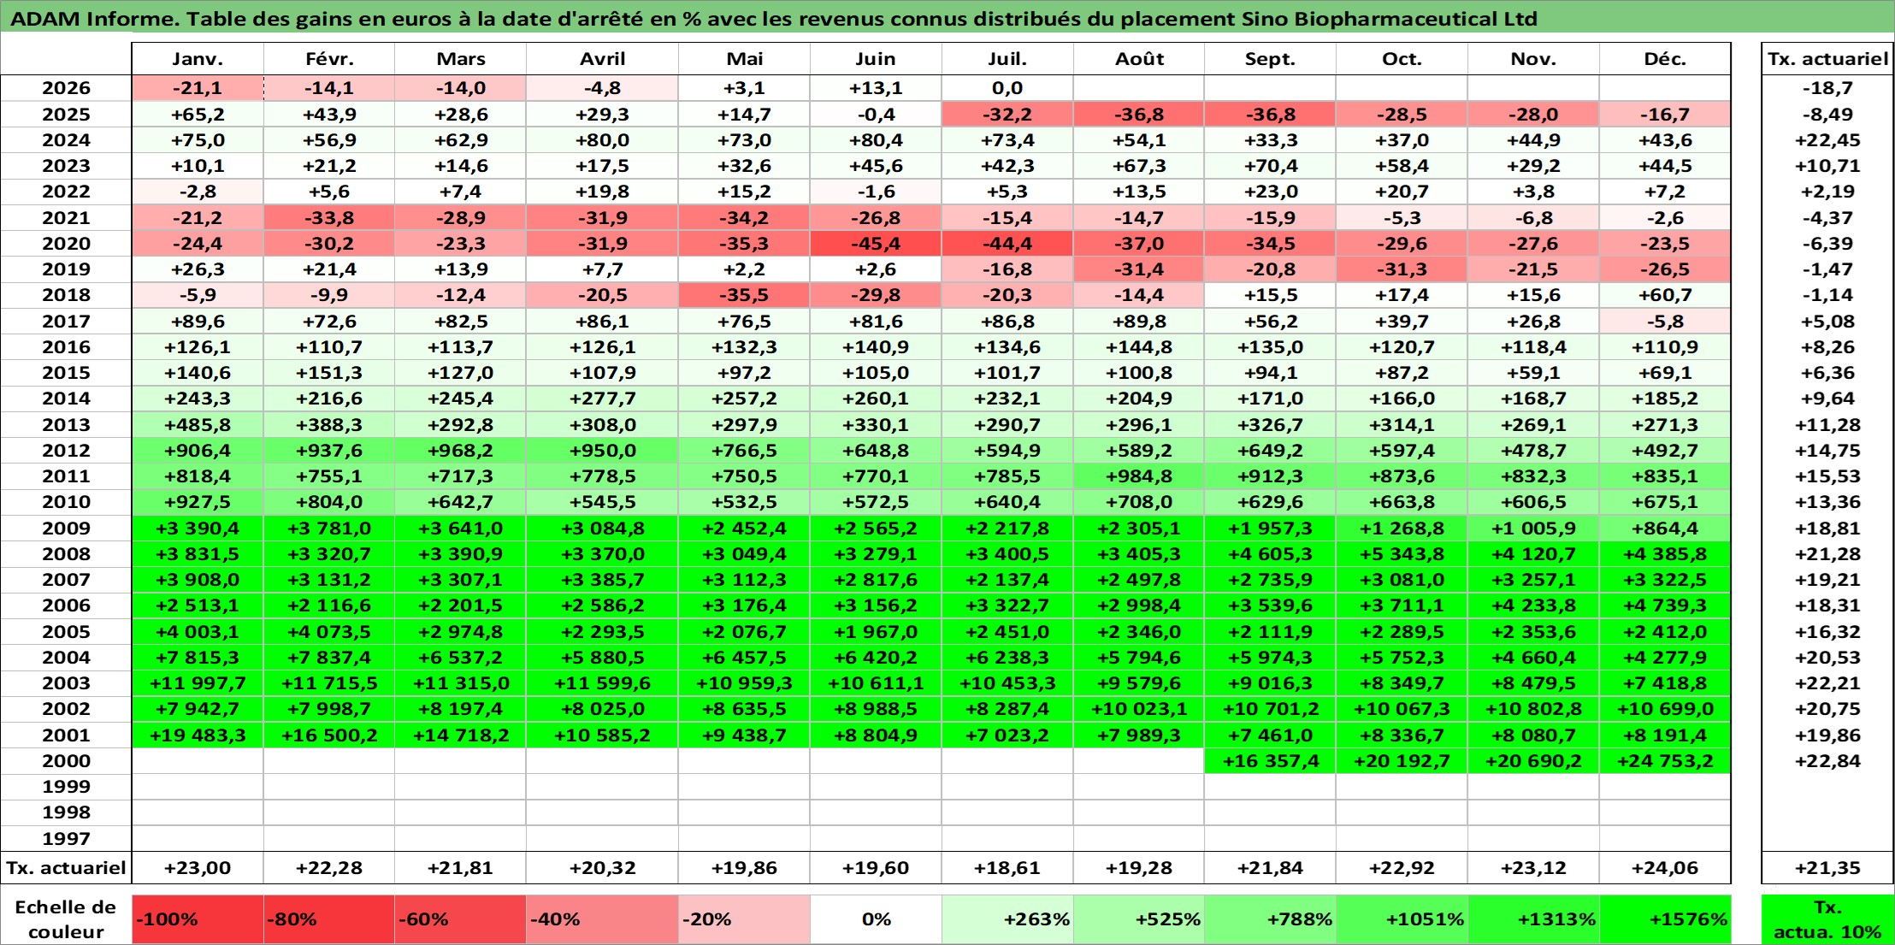The image size is (1895, 945).
Task: Click the '-44,4' cell in the 2020 row
Action: point(1007,244)
